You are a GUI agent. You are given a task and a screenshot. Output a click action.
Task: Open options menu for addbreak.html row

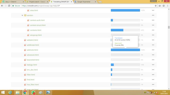[153, 45]
